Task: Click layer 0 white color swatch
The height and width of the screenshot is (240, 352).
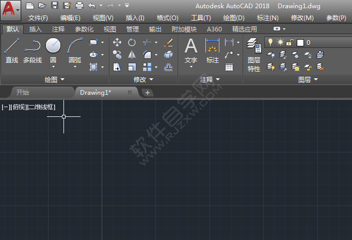Action: [x=300, y=42]
